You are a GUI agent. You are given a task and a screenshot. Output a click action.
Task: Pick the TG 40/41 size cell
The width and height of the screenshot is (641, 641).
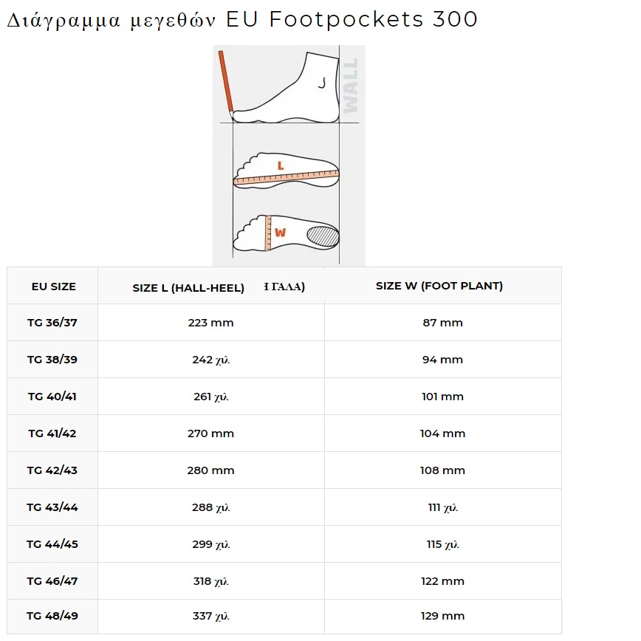[52, 397]
